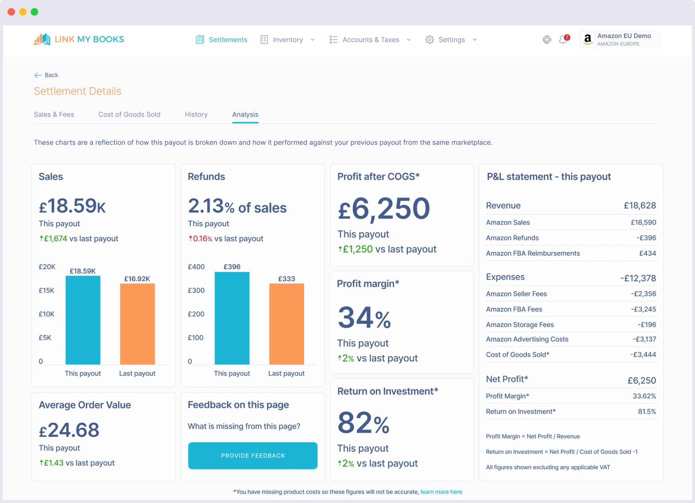Click the Settlement Details heading
The height and width of the screenshot is (503, 695).
pos(77,91)
